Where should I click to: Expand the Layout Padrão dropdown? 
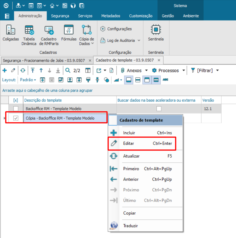coord(28,80)
